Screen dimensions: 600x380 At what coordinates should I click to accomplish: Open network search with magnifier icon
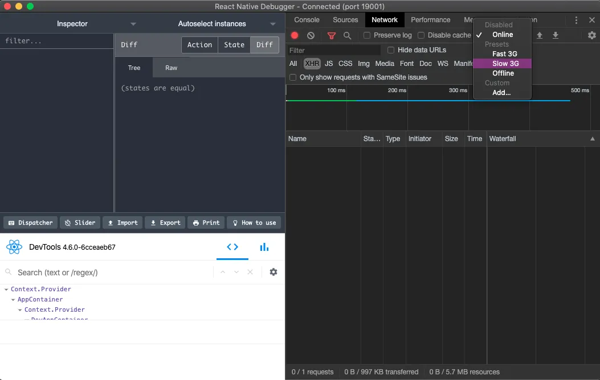click(x=347, y=35)
